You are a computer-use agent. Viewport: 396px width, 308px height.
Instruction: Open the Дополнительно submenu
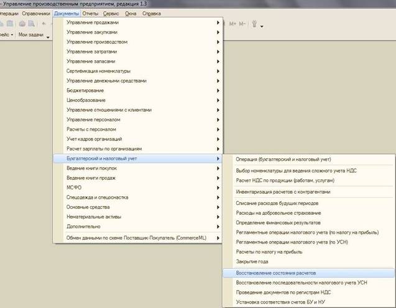138,227
